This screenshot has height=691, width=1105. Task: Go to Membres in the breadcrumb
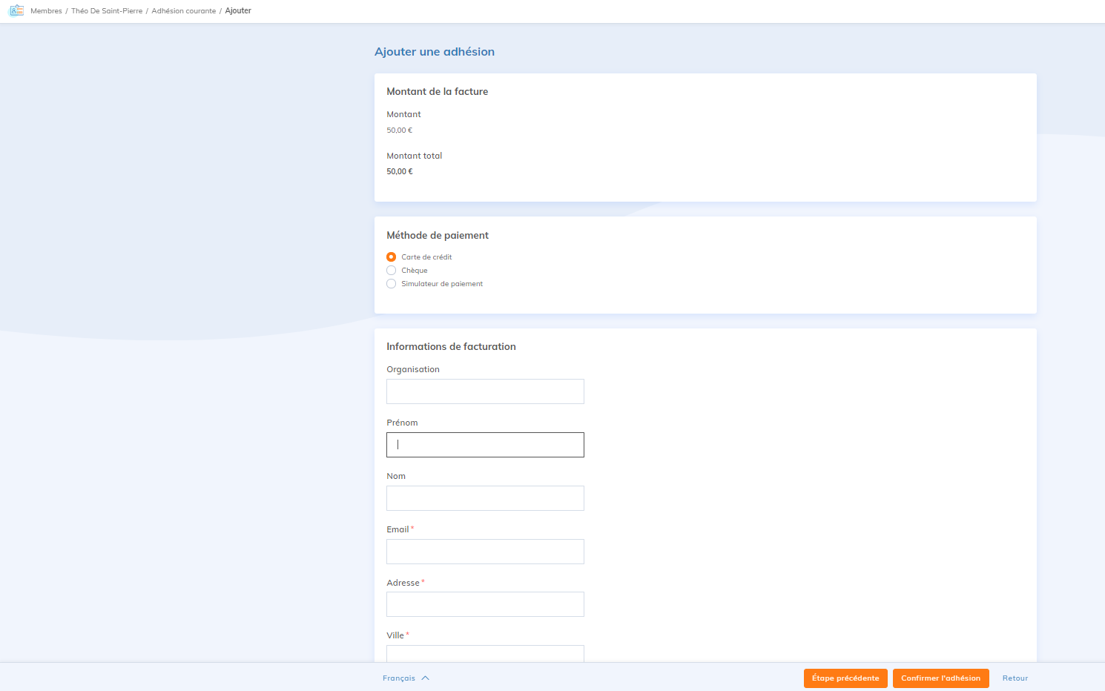[46, 11]
